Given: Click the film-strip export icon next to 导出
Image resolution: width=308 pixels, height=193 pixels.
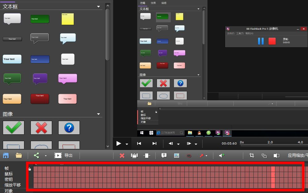Looking at the screenshot, I should pyautogui.click(x=58, y=156).
